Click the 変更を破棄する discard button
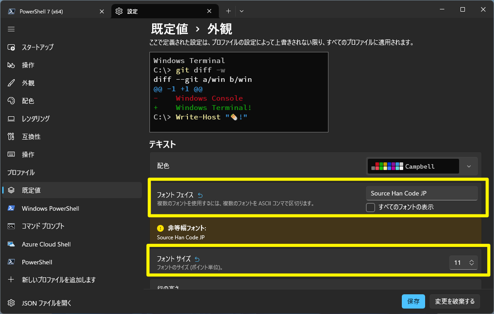This screenshot has width=494, height=314. click(455, 301)
